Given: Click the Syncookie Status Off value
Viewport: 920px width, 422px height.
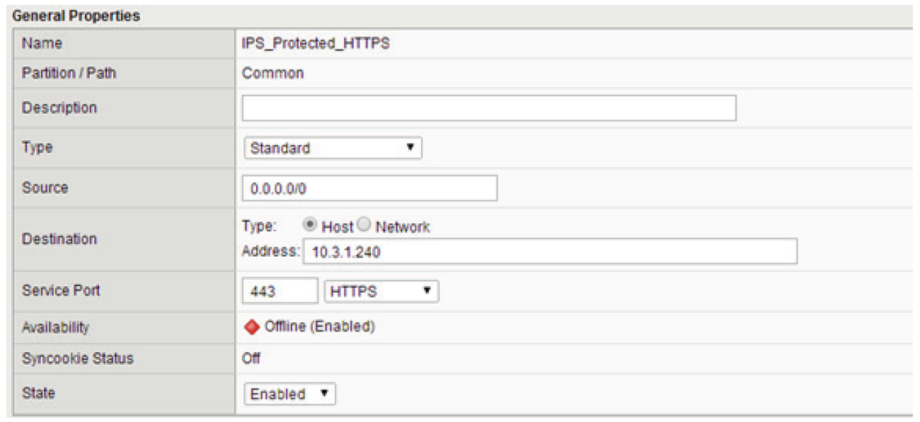Looking at the screenshot, I should pos(251,359).
